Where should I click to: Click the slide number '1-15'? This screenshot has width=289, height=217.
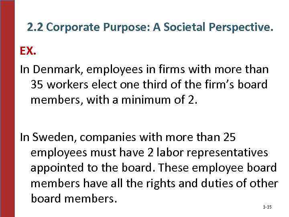[267, 207]
